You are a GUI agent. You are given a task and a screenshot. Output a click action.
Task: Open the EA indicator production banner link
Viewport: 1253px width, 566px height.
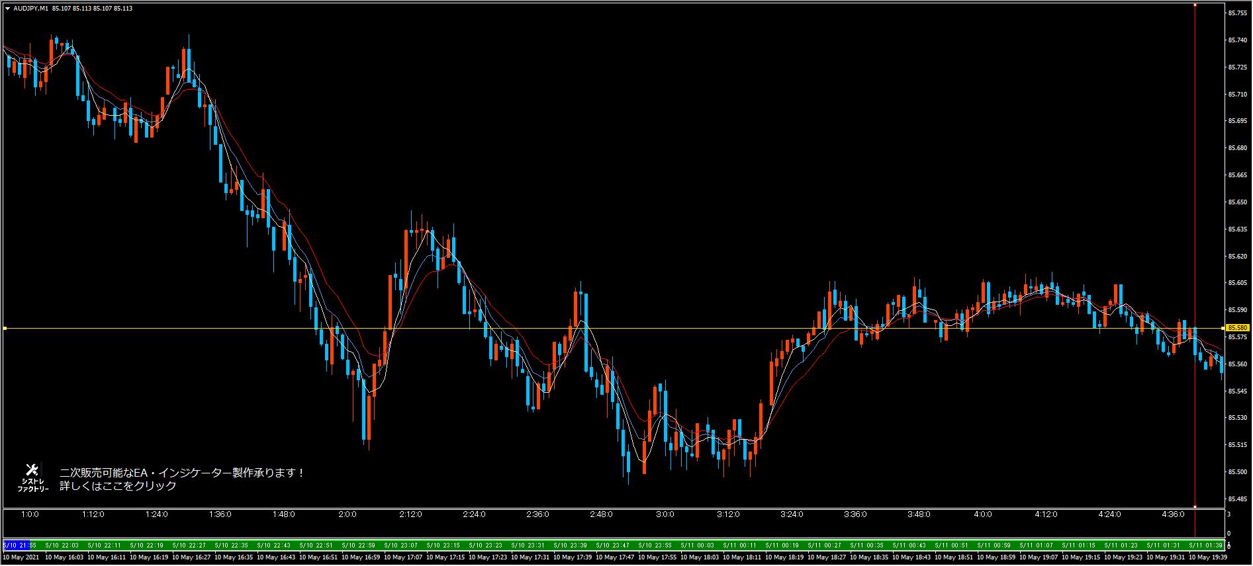click(x=182, y=473)
